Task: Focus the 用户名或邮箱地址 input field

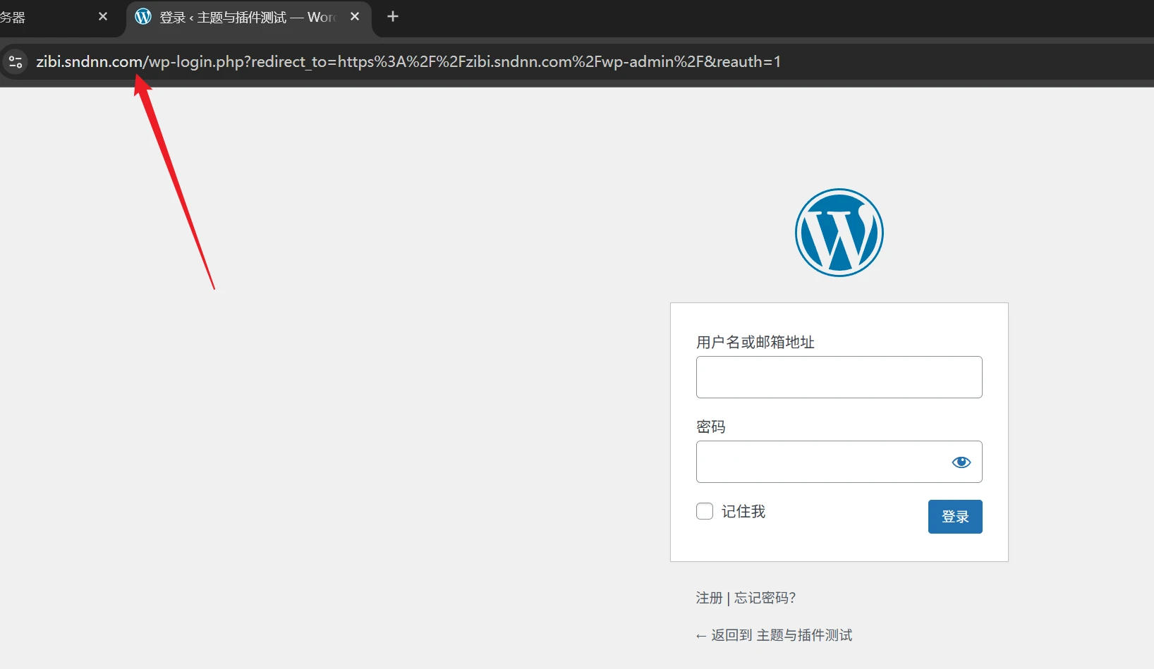Action: 839,377
